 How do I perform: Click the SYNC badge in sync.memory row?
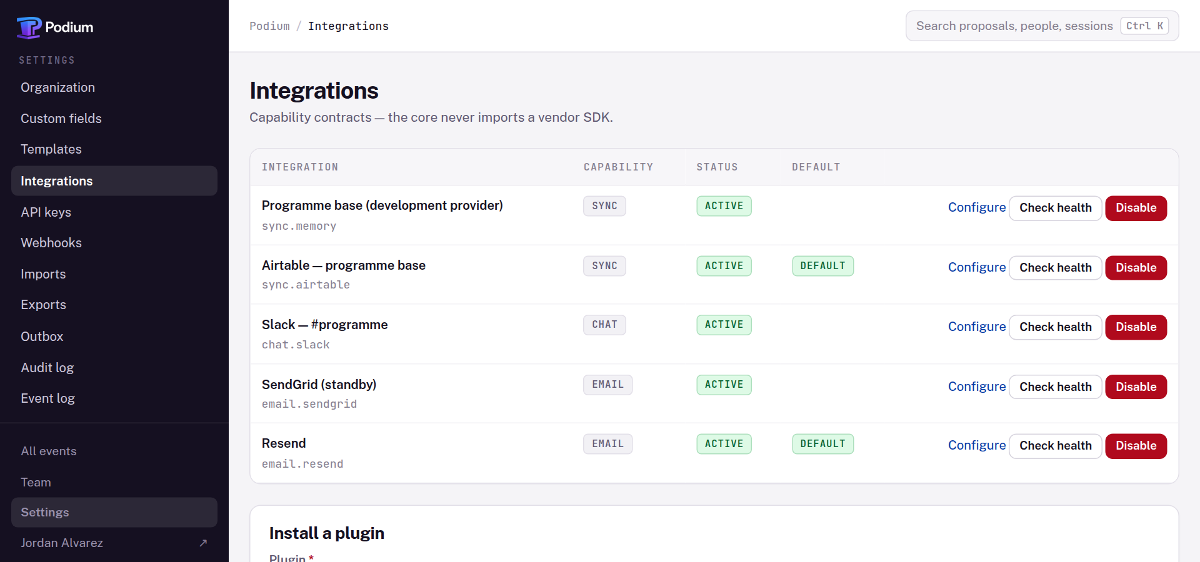(x=604, y=206)
